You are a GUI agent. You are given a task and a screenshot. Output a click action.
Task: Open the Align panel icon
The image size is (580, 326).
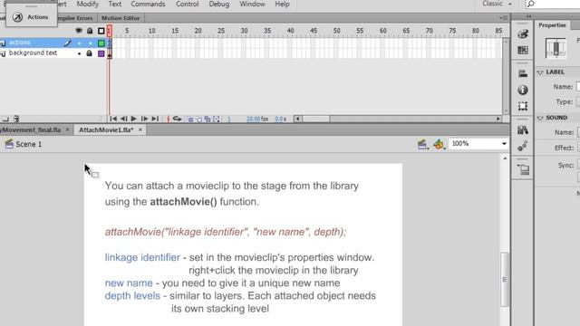tap(523, 73)
